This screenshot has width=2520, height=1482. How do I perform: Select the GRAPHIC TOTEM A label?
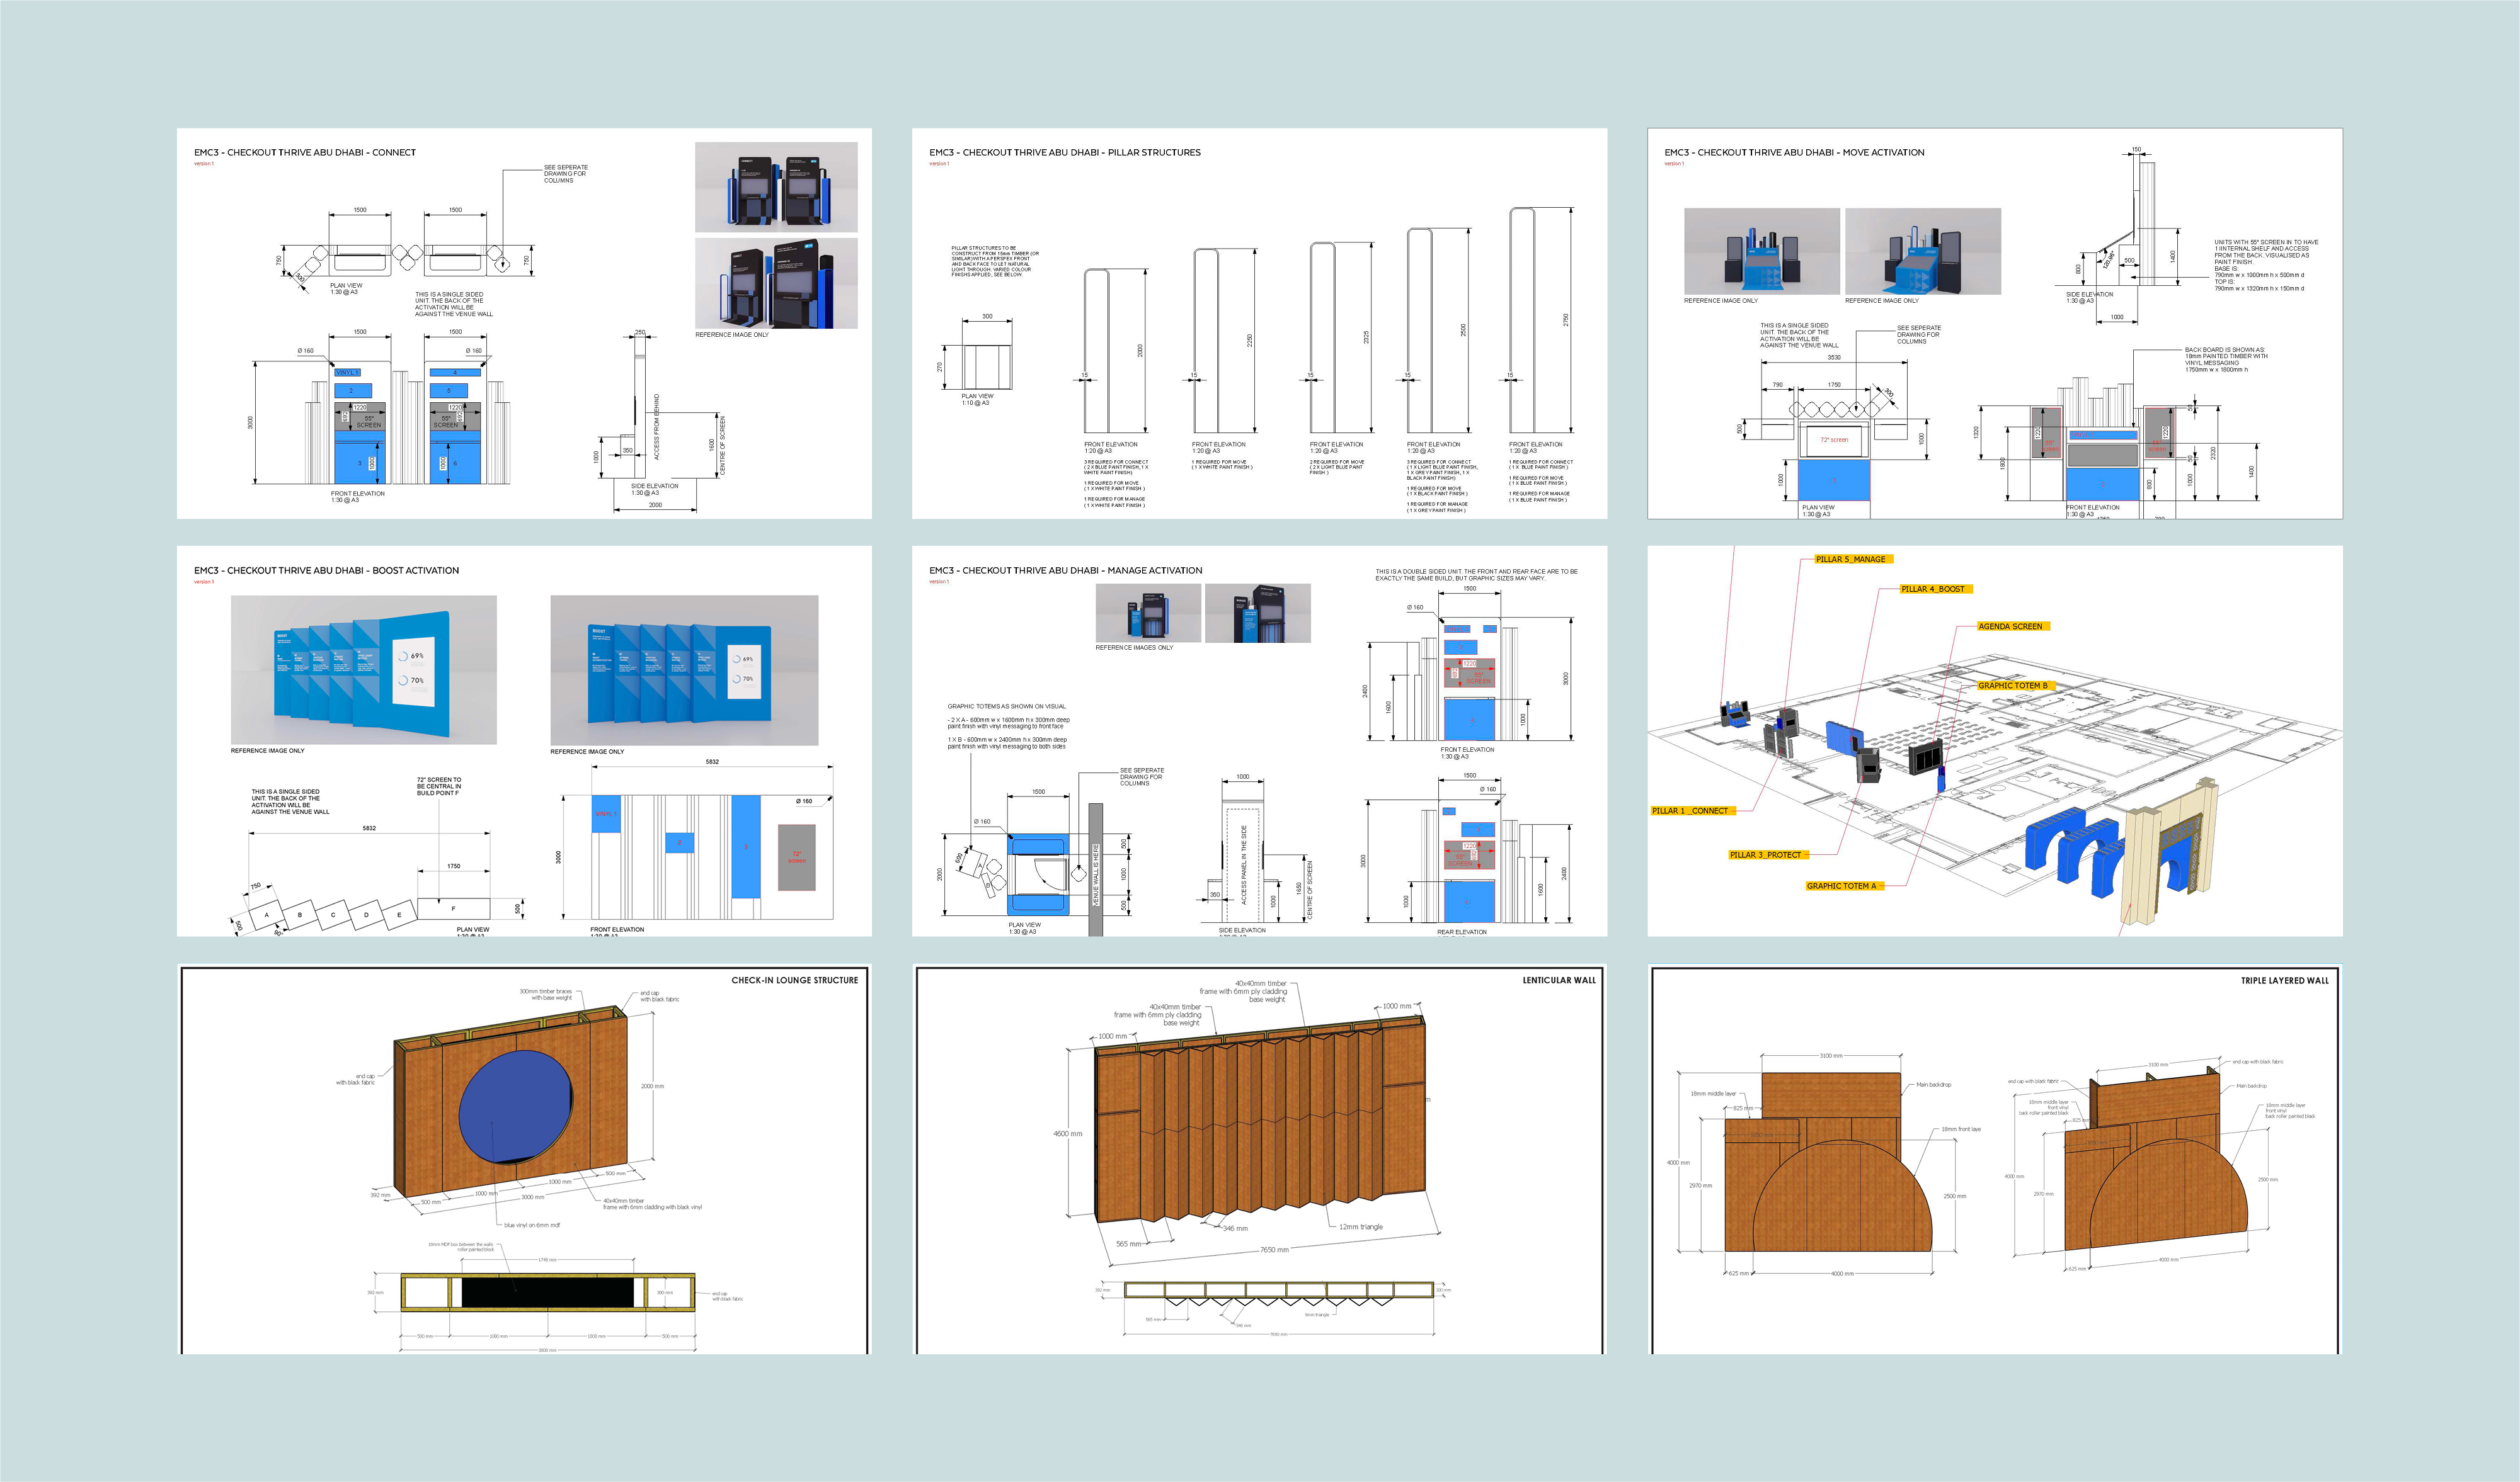click(x=1844, y=886)
